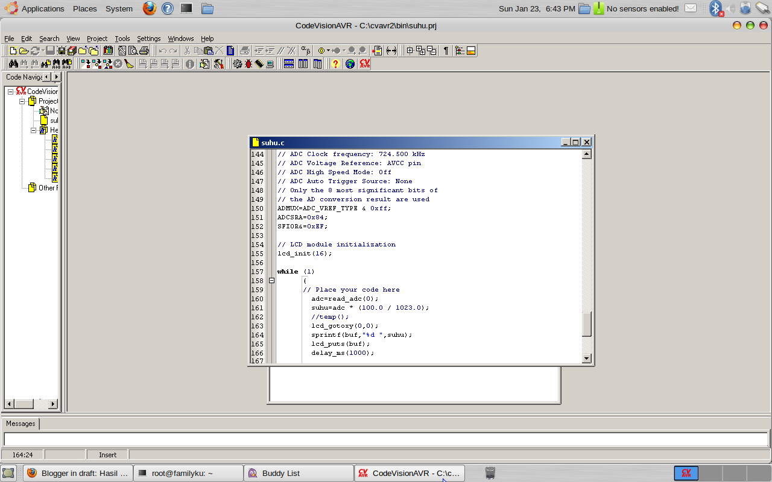This screenshot has height=482, width=772.
Task: Click the broom clean-up icon
Action: pyautogui.click(x=129, y=64)
